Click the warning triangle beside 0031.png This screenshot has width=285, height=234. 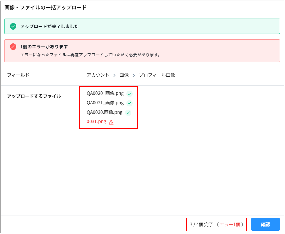click(x=111, y=122)
